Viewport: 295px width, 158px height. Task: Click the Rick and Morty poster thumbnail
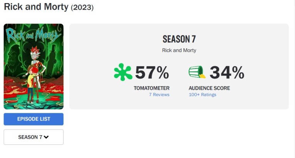[x=34, y=67]
